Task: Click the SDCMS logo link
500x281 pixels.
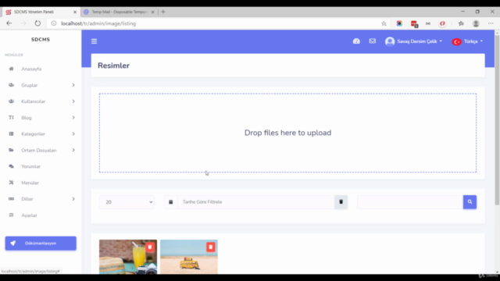Action: tap(41, 40)
